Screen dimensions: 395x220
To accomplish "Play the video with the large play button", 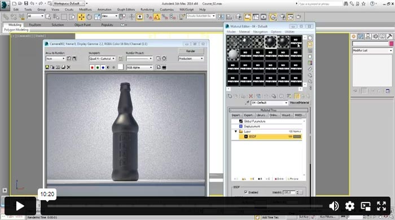I will [20, 206].
